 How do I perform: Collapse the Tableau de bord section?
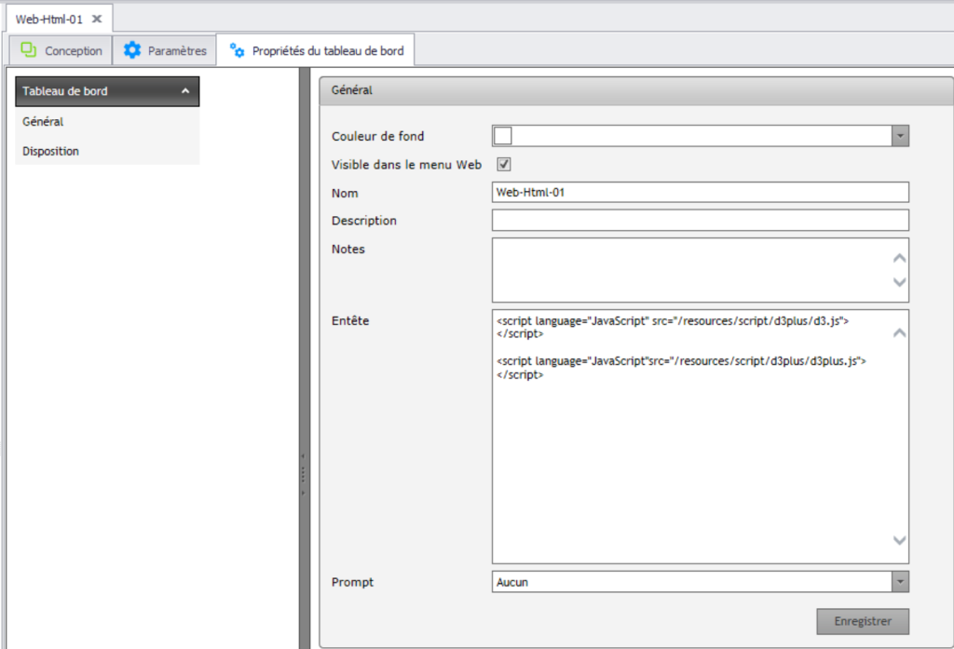185,91
